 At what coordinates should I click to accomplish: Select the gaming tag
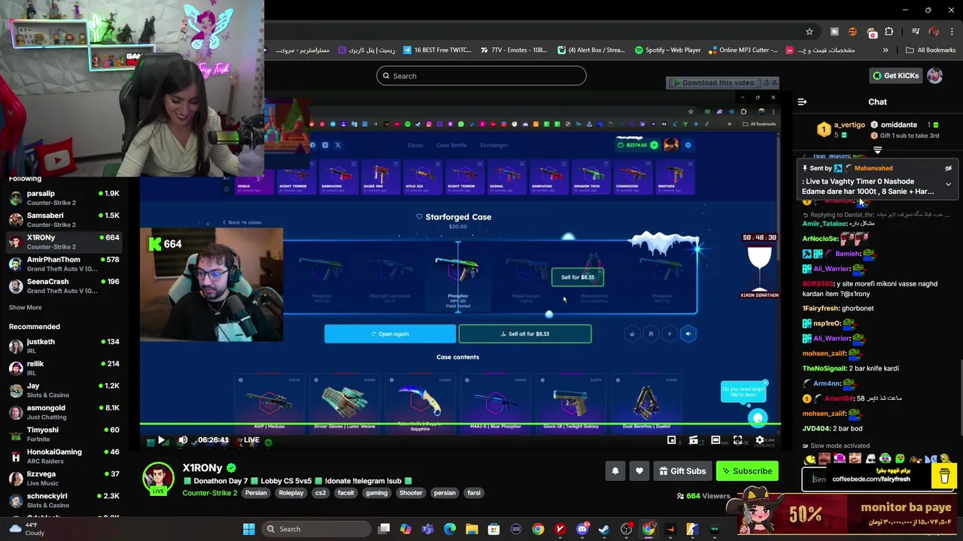(376, 493)
